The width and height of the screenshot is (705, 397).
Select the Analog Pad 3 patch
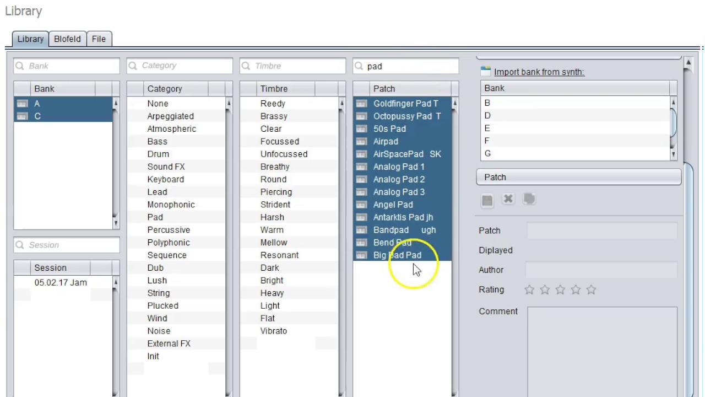click(x=403, y=192)
